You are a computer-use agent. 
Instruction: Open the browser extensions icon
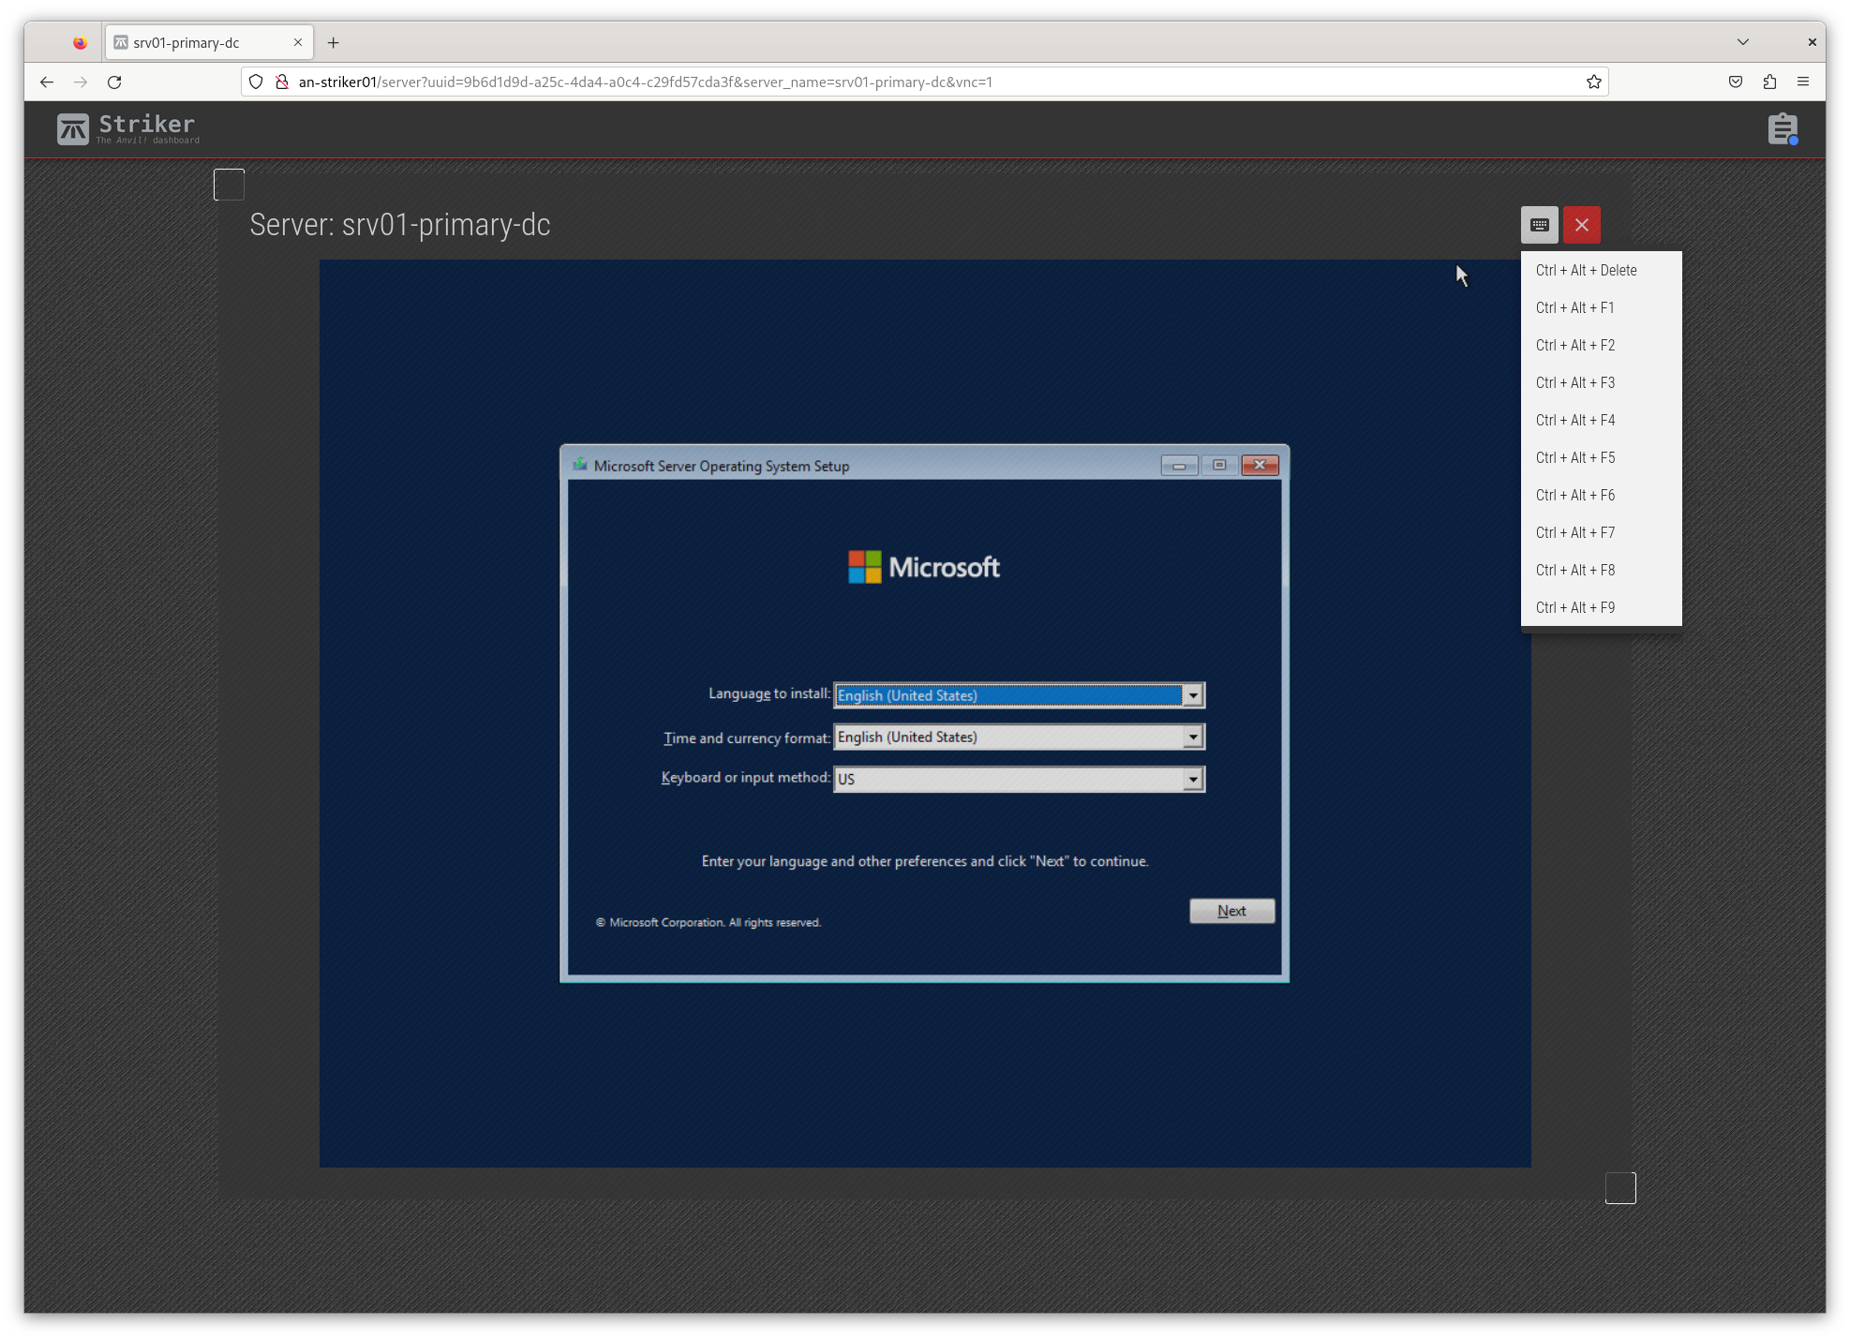point(1768,82)
